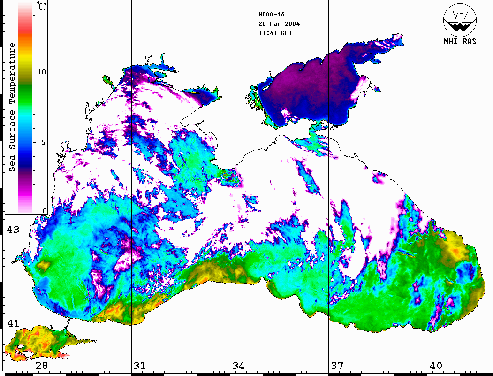This screenshot has height=376, width=493.
Task: Click the '0' tick on temperature scale
Action: click(x=45, y=211)
